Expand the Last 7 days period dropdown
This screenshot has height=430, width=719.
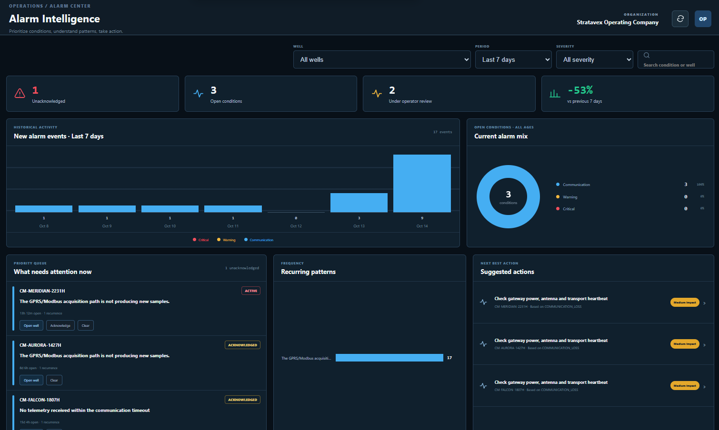pos(513,59)
